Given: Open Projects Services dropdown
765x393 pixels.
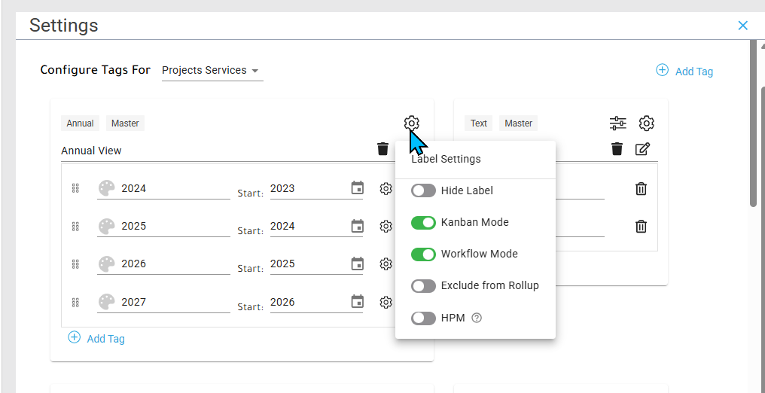Looking at the screenshot, I should [212, 71].
